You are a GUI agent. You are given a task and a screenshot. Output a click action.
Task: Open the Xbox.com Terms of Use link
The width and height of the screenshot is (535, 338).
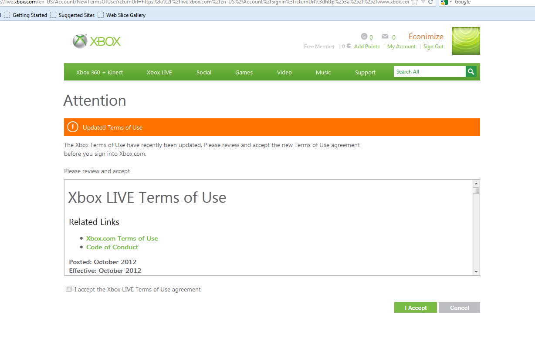click(x=122, y=238)
